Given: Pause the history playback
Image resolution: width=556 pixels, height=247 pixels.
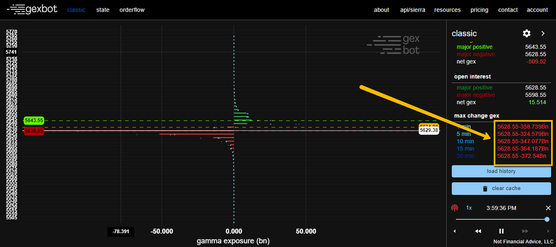Looking at the screenshot, I should [501, 231].
